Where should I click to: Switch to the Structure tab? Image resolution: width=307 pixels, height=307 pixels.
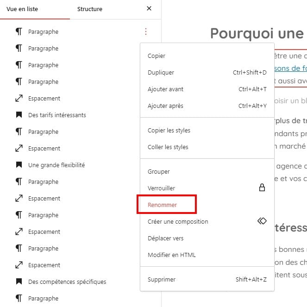coord(90,9)
